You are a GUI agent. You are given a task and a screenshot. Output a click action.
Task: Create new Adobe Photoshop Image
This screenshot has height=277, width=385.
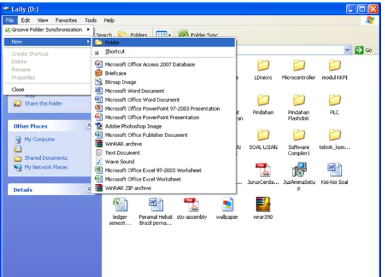point(163,126)
